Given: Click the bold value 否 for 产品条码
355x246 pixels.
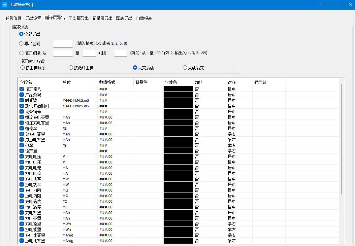Looking at the screenshot, I should 197,95.
